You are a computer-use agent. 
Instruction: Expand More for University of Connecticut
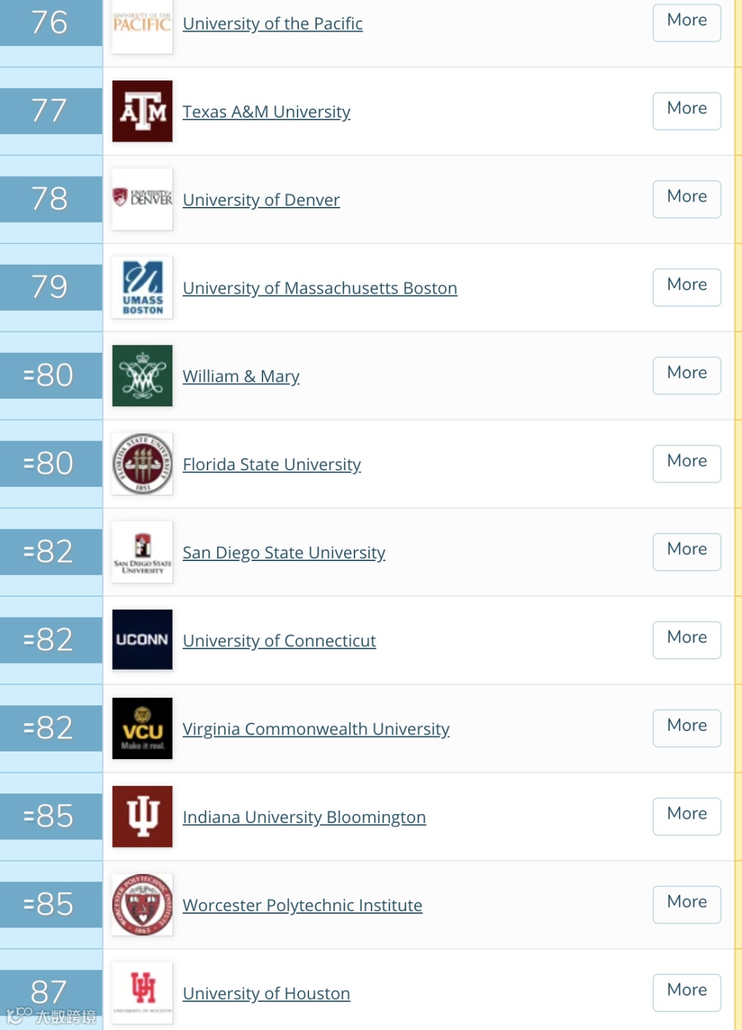click(x=686, y=639)
